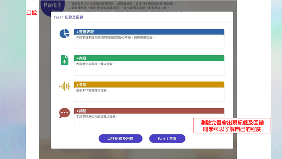
Task: Click the green microphone document icon beside 內容
Action: click(64, 60)
